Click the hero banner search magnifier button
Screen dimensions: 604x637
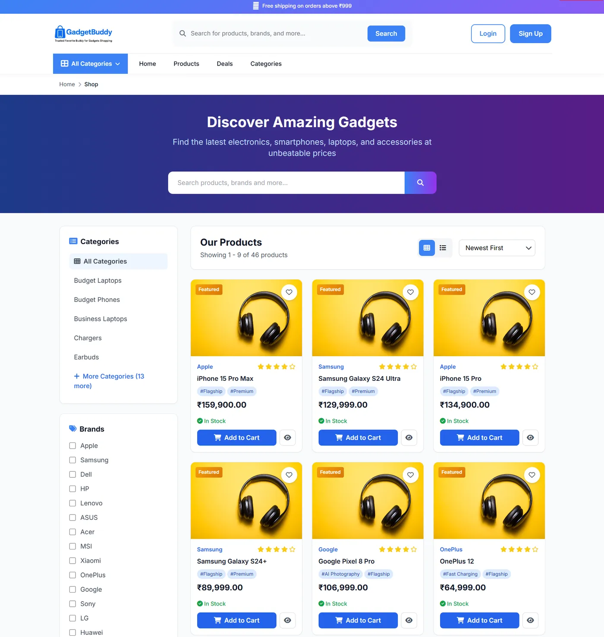click(x=420, y=183)
